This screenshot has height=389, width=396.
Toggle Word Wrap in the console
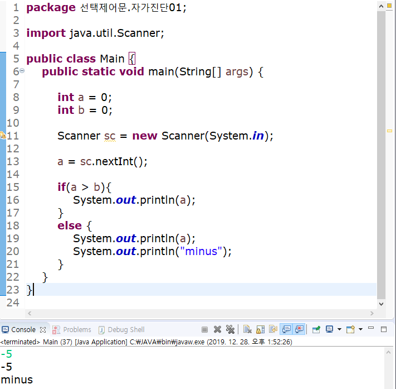[273, 329]
